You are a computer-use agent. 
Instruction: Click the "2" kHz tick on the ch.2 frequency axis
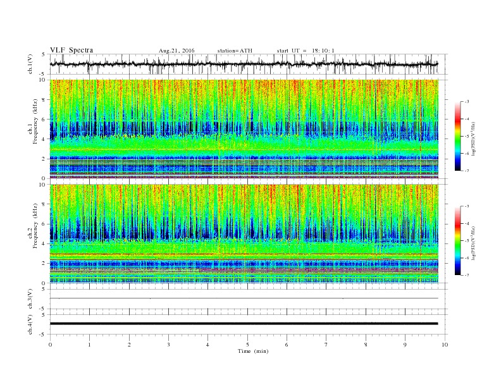pos(44,264)
